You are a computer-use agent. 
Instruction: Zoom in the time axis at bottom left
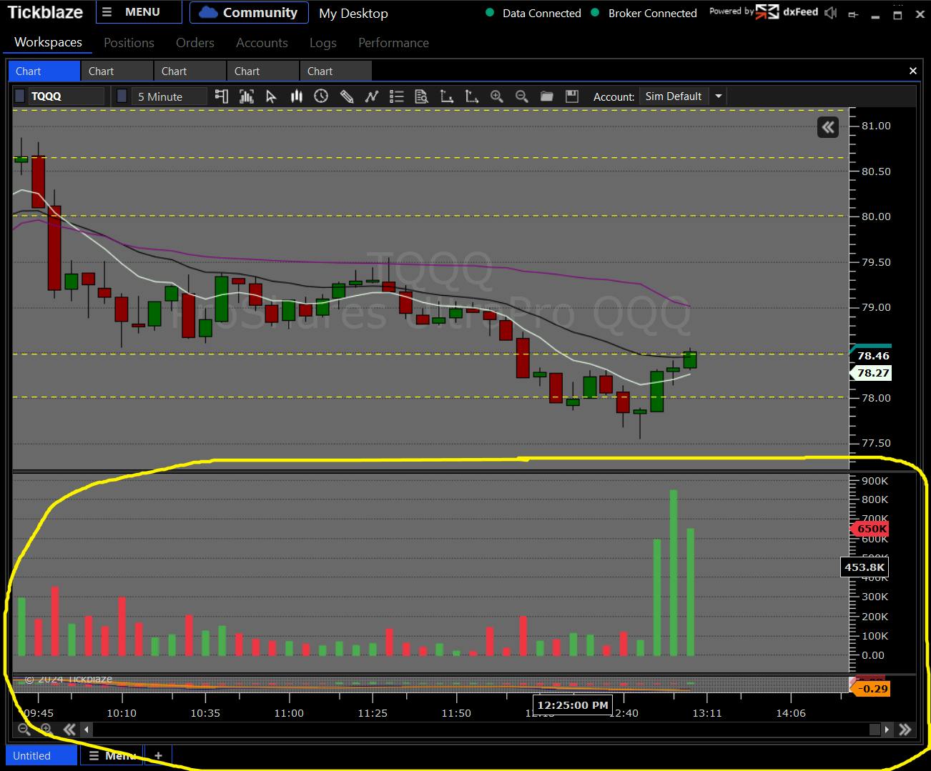click(x=46, y=730)
